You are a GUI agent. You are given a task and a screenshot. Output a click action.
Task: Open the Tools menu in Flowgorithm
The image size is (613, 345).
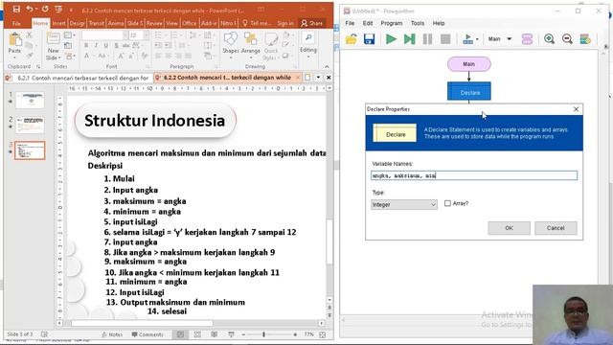(x=418, y=23)
